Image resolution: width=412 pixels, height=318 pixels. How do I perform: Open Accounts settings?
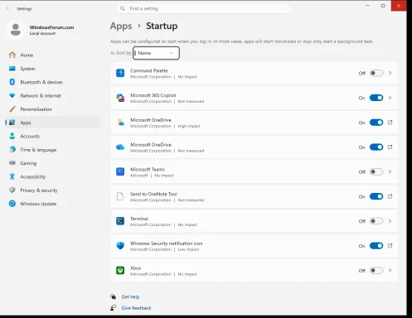pos(52,136)
